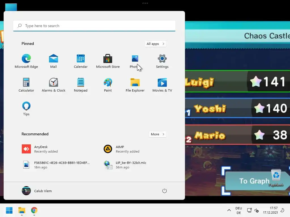
Task: Click the power button in Start menu
Action: point(165,191)
